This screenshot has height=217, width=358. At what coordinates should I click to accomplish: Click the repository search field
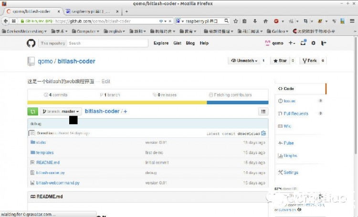[107, 43]
